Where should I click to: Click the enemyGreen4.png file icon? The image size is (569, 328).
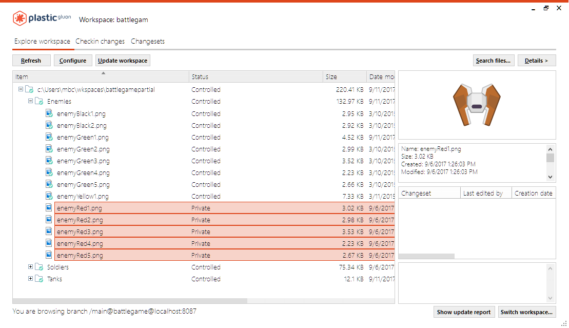49,172
